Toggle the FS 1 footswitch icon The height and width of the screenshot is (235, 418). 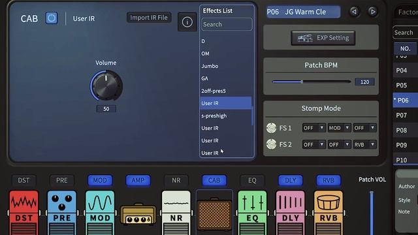pos(272,128)
